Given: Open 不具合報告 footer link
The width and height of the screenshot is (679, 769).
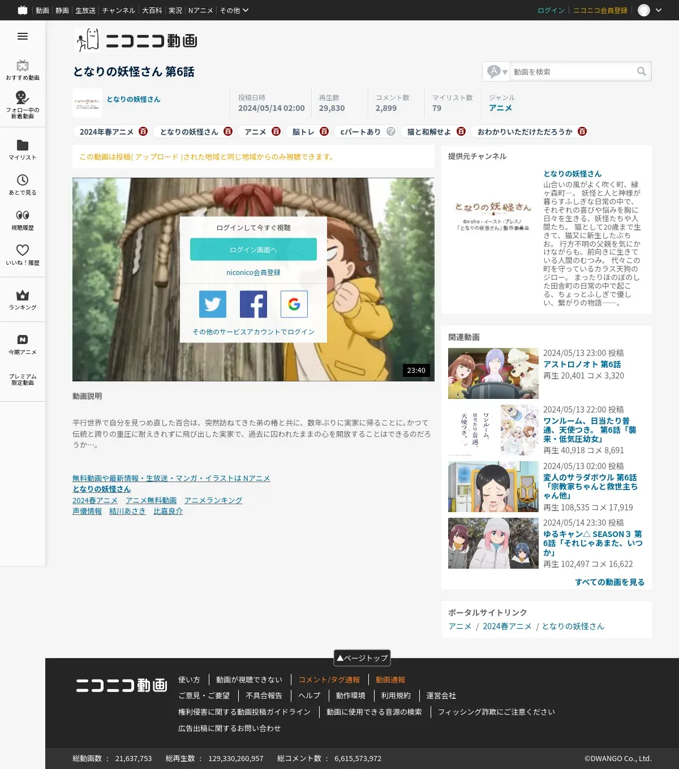Looking at the screenshot, I should pyautogui.click(x=264, y=695).
